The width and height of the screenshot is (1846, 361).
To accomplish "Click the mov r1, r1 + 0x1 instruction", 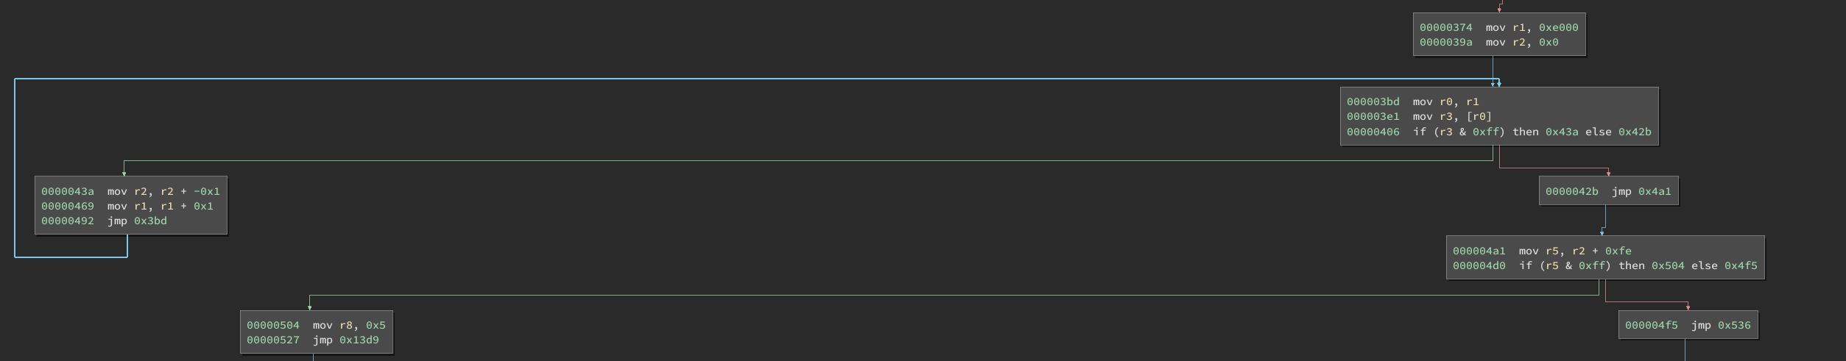I will click(x=127, y=207).
